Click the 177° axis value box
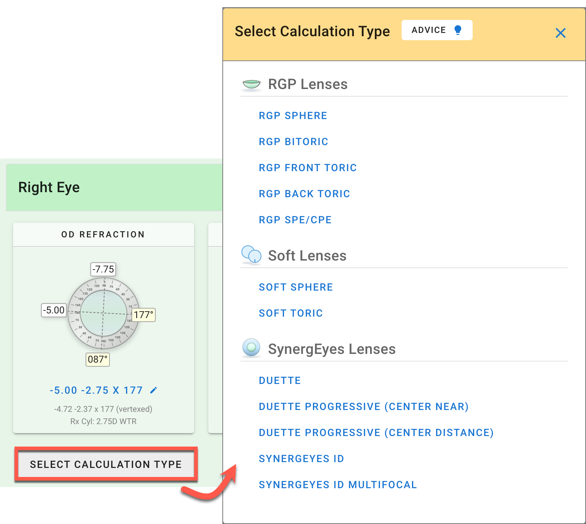Viewport: 586px width, 524px height. 143,315
